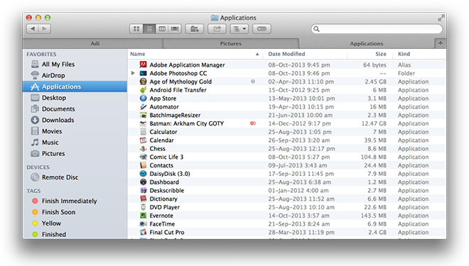Image resolution: width=469 pixels, height=266 pixels.
Task: Expand the Adobe Photoshop CC folder
Action: [x=133, y=73]
